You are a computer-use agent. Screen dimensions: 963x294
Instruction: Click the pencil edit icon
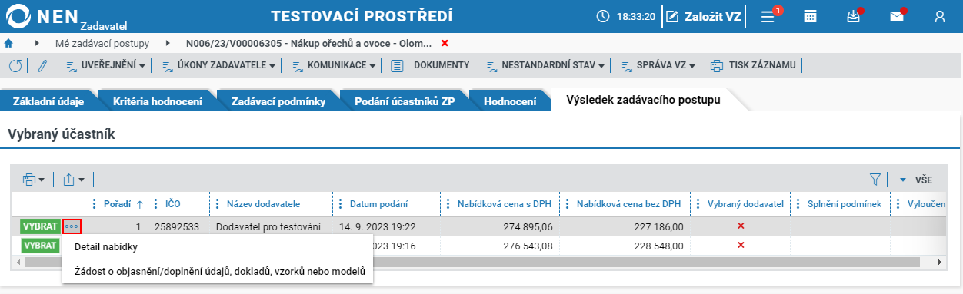pos(42,65)
